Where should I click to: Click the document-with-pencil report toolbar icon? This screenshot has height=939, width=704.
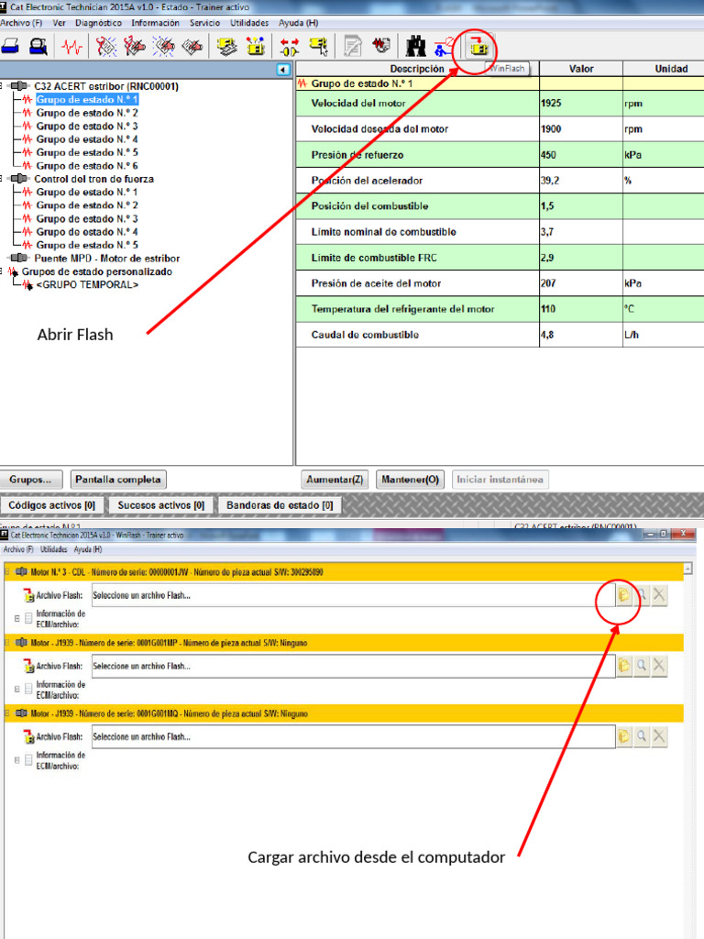coord(353,46)
